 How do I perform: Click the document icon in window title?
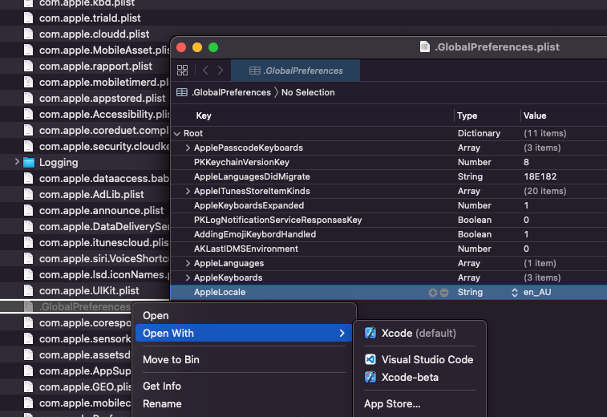tap(425, 47)
